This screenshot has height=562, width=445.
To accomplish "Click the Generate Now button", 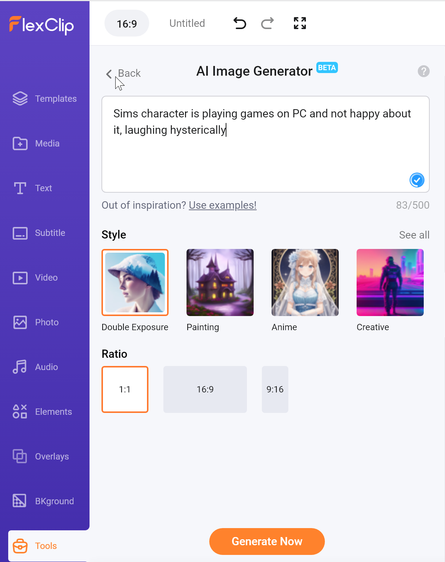I will point(267,542).
